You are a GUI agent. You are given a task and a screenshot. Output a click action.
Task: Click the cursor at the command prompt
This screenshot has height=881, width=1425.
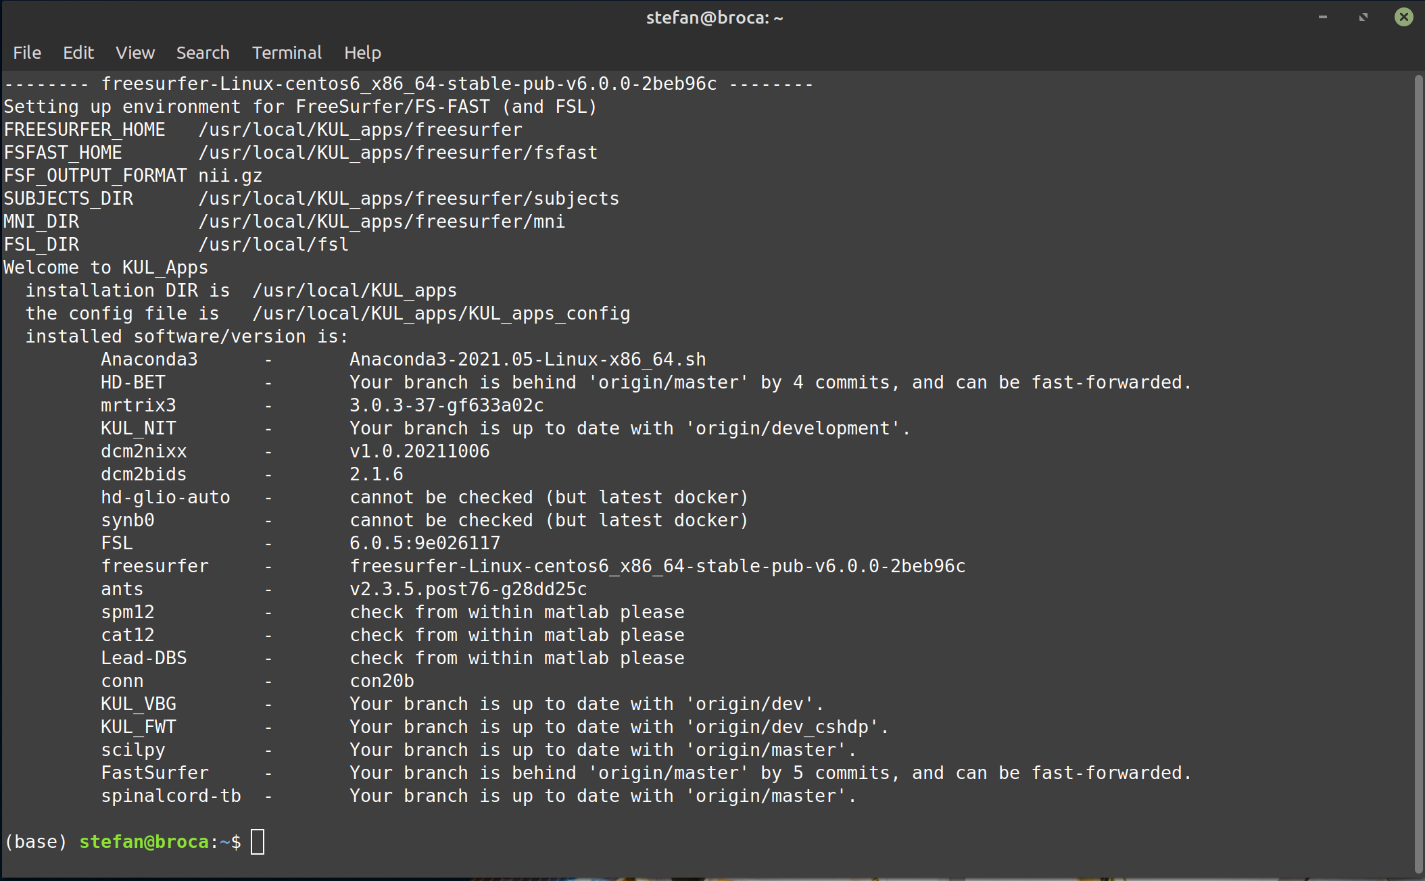(x=257, y=842)
